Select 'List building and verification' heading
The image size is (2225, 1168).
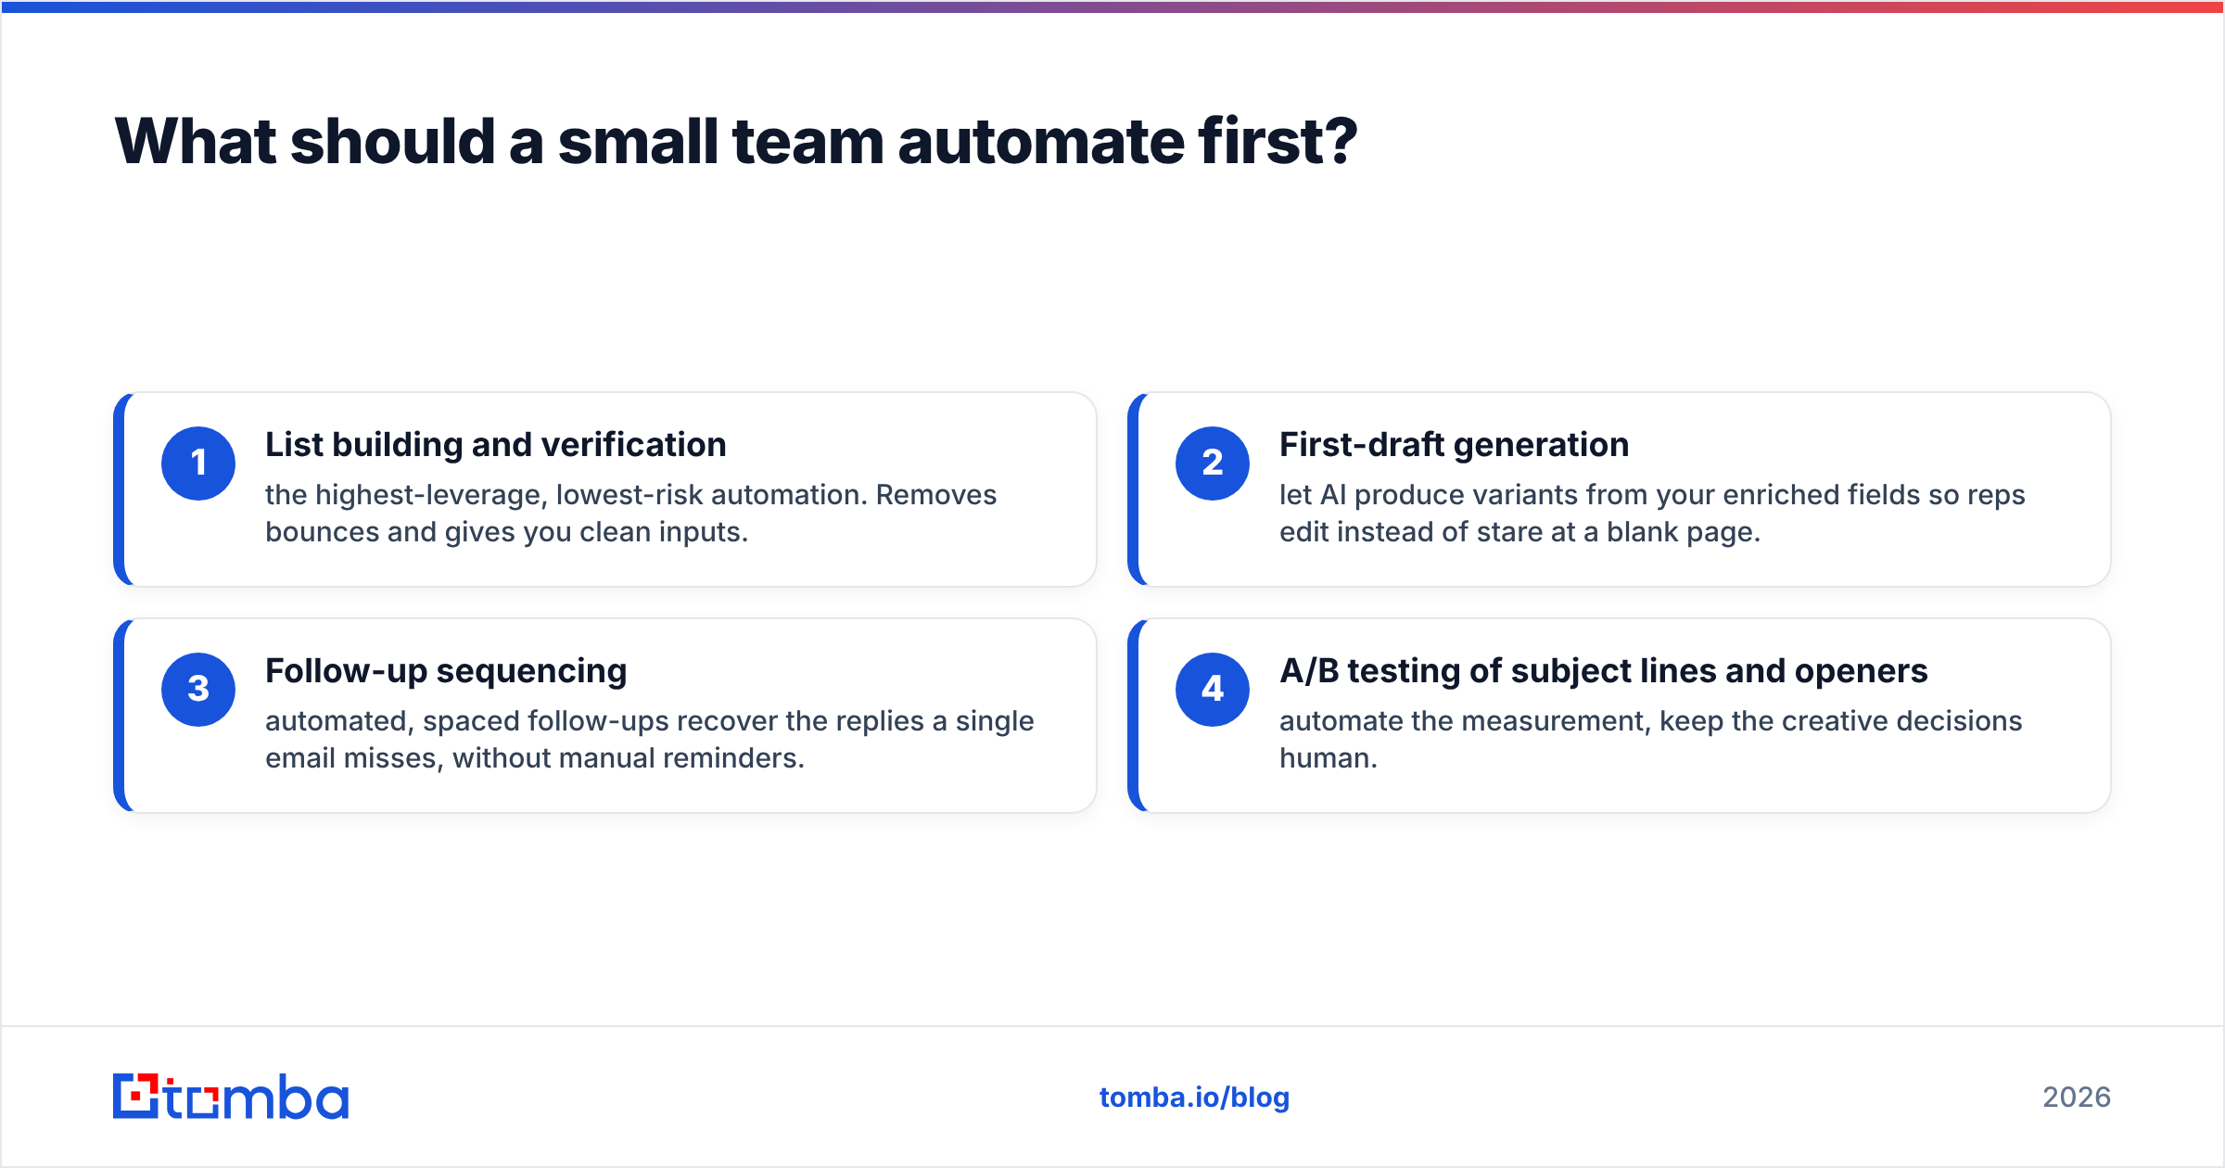point(496,445)
